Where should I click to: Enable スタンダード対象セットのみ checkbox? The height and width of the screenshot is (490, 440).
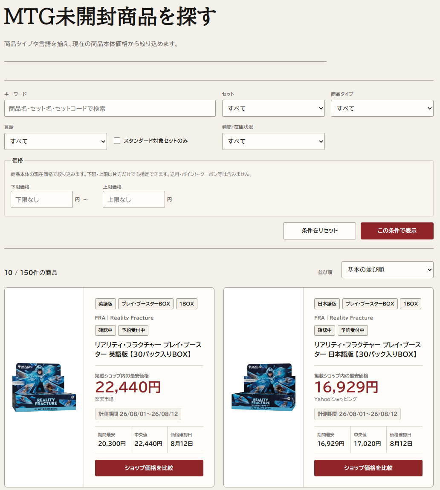tap(117, 141)
